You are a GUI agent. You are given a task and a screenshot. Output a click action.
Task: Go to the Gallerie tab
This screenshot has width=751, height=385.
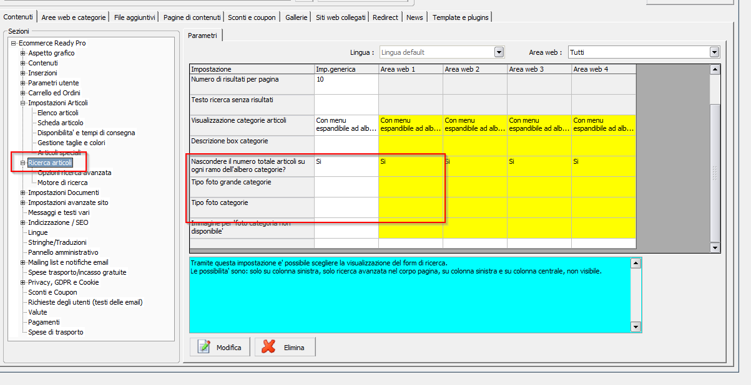tap(296, 17)
